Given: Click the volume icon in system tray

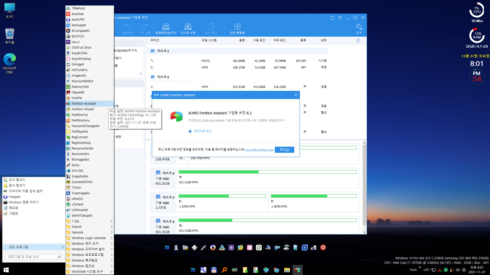Looking at the screenshot, I should (x=458, y=270).
